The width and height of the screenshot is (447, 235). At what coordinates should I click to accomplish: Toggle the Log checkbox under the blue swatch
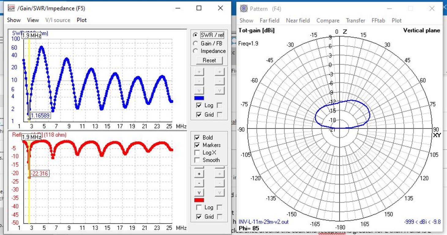tap(199, 105)
